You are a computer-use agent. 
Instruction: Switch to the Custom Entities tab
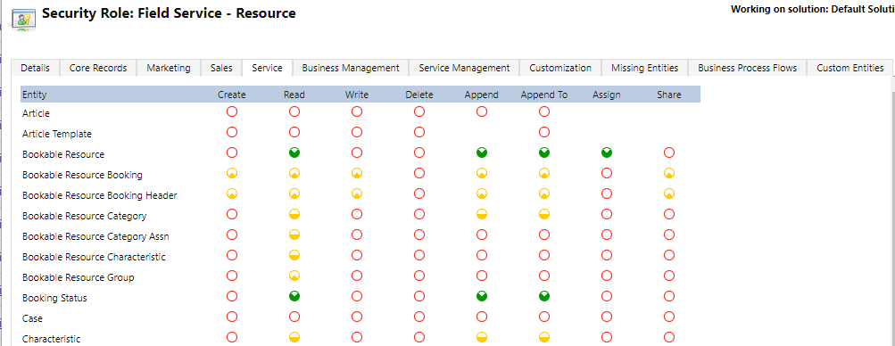click(849, 68)
